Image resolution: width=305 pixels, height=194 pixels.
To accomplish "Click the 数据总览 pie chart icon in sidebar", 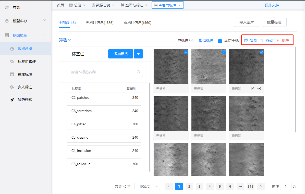I will point(12,49).
